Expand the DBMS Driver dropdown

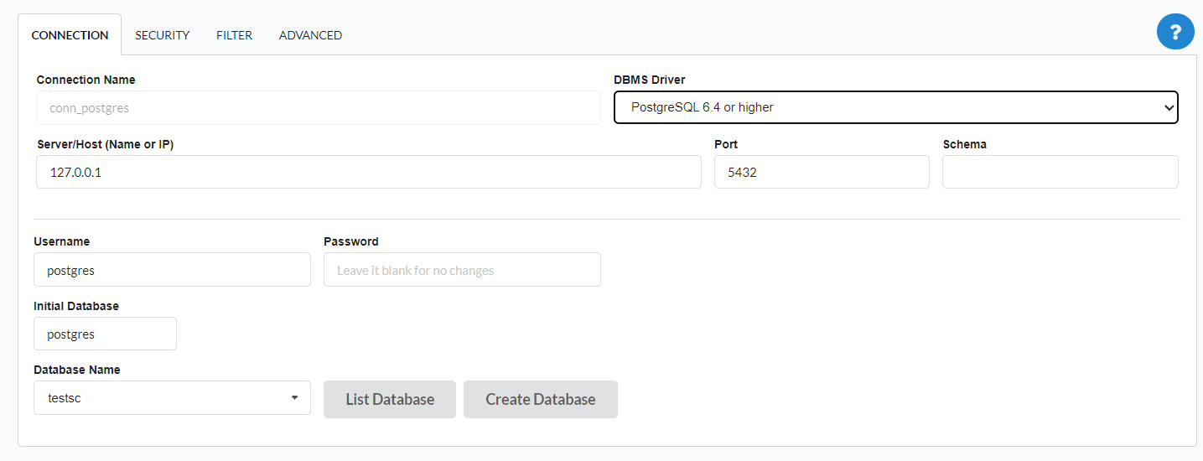[x=895, y=107]
